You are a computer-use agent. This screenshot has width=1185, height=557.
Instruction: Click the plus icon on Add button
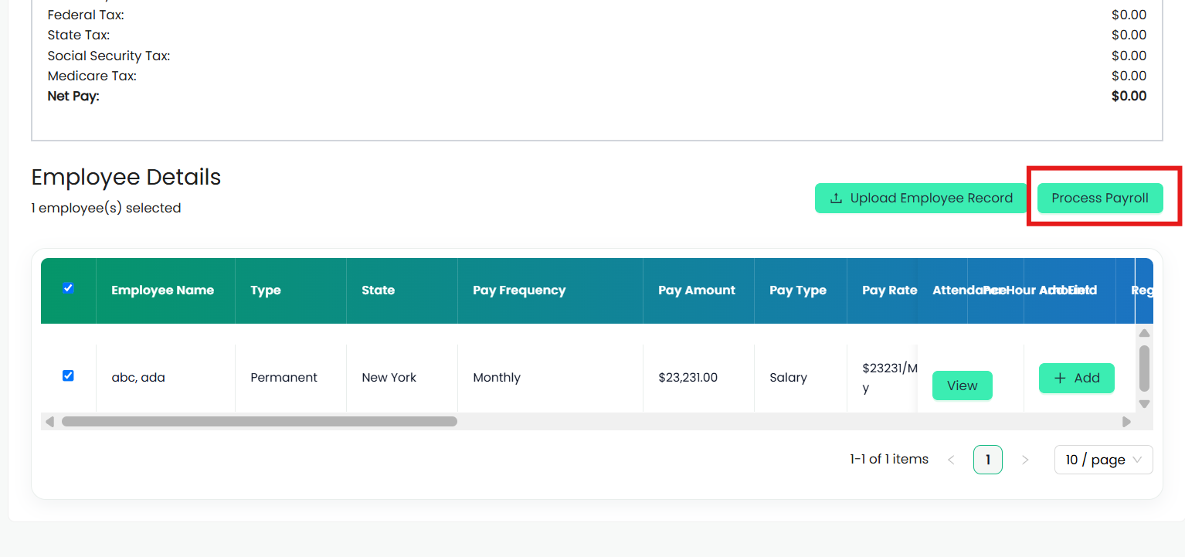pos(1060,378)
